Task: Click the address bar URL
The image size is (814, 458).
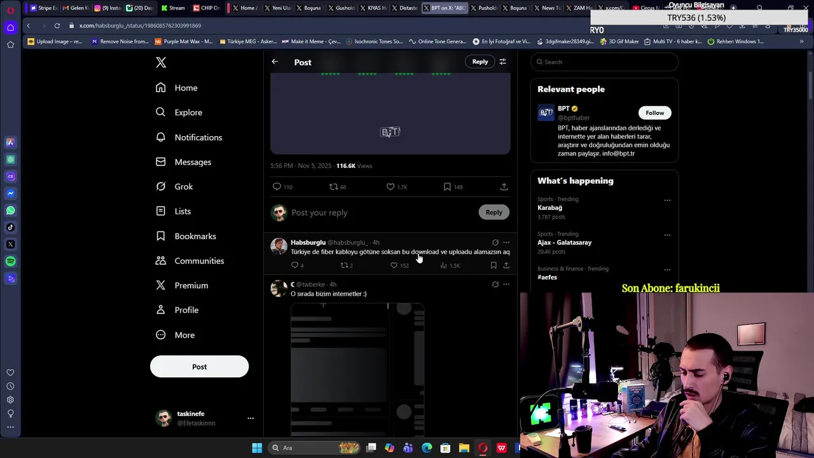Action: pyautogui.click(x=140, y=25)
